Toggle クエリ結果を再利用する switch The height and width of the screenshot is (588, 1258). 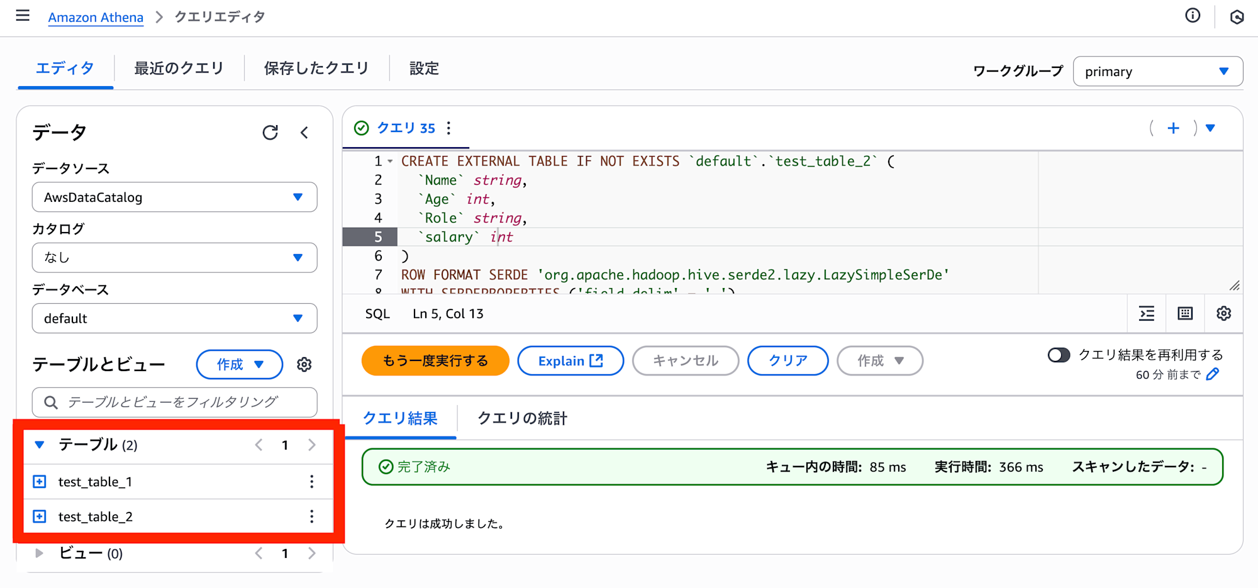tap(1059, 355)
